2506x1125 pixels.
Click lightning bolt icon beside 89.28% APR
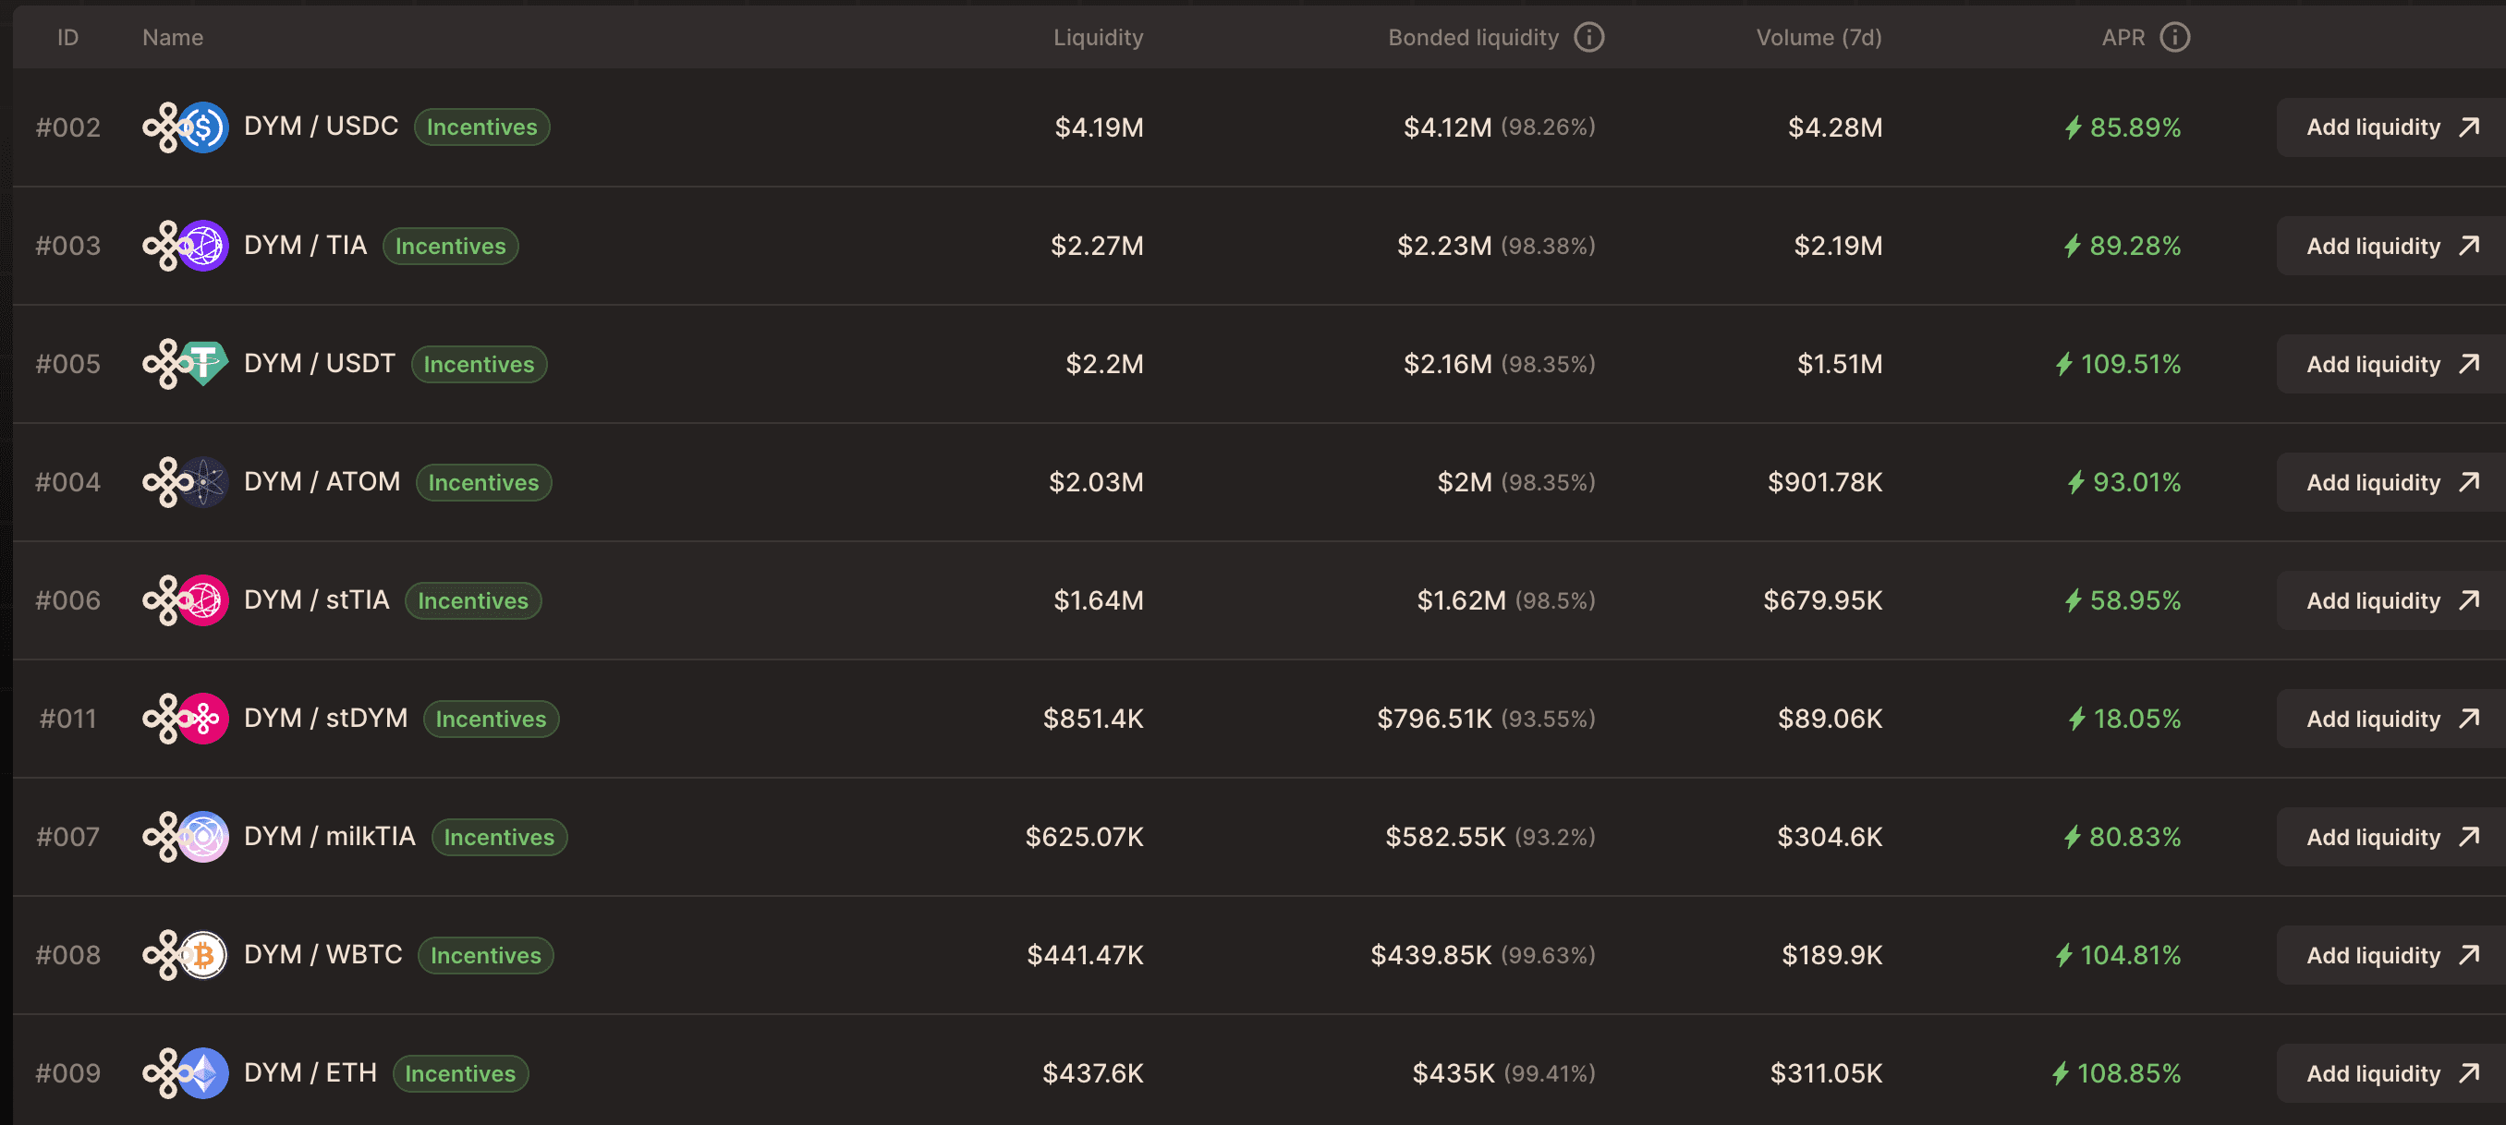point(2072,246)
